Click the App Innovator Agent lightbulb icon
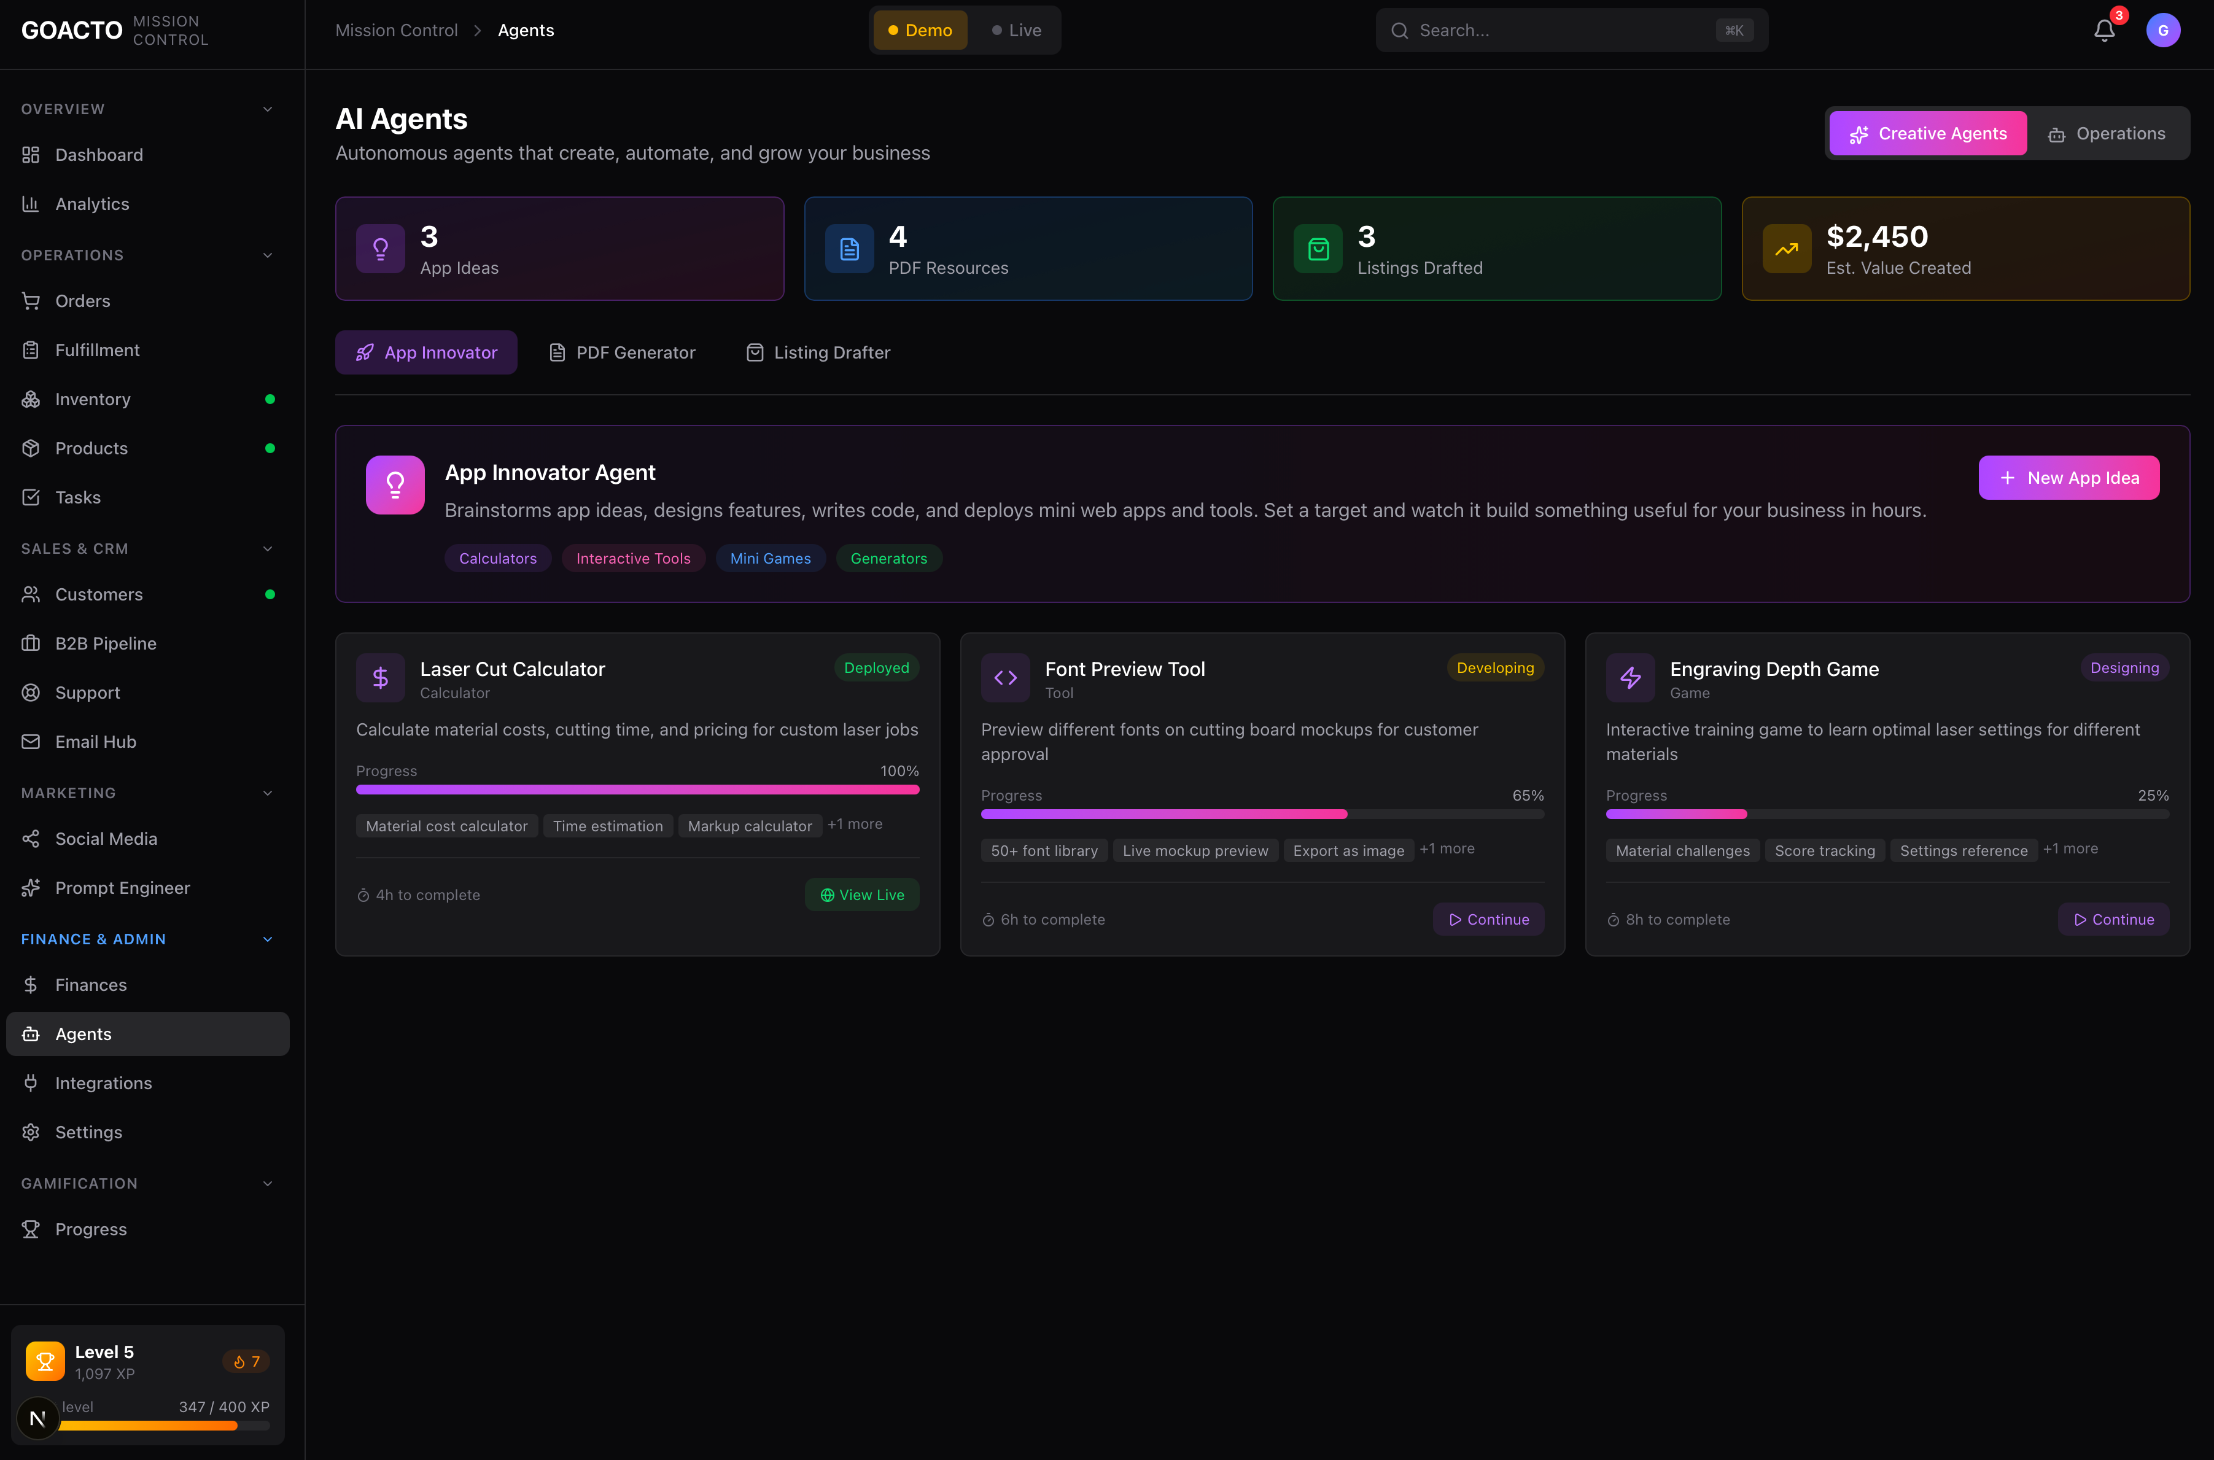2214x1460 pixels. (395, 484)
